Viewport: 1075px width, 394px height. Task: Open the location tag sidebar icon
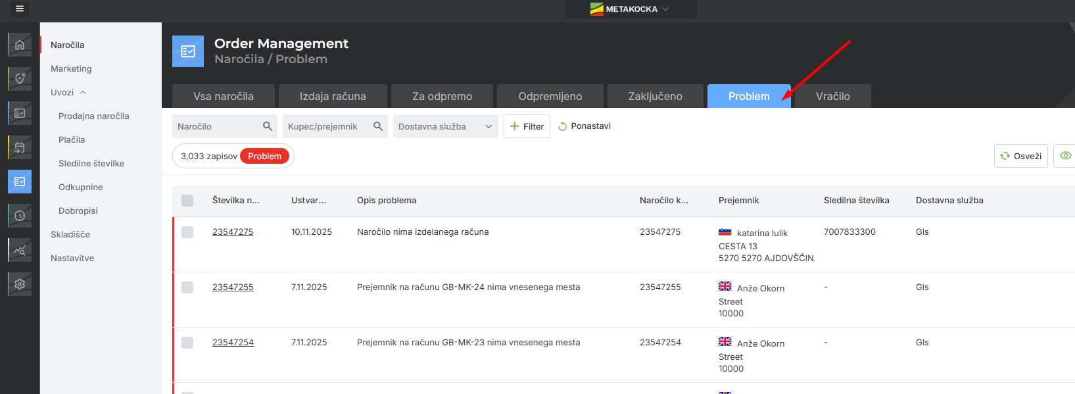click(x=20, y=79)
